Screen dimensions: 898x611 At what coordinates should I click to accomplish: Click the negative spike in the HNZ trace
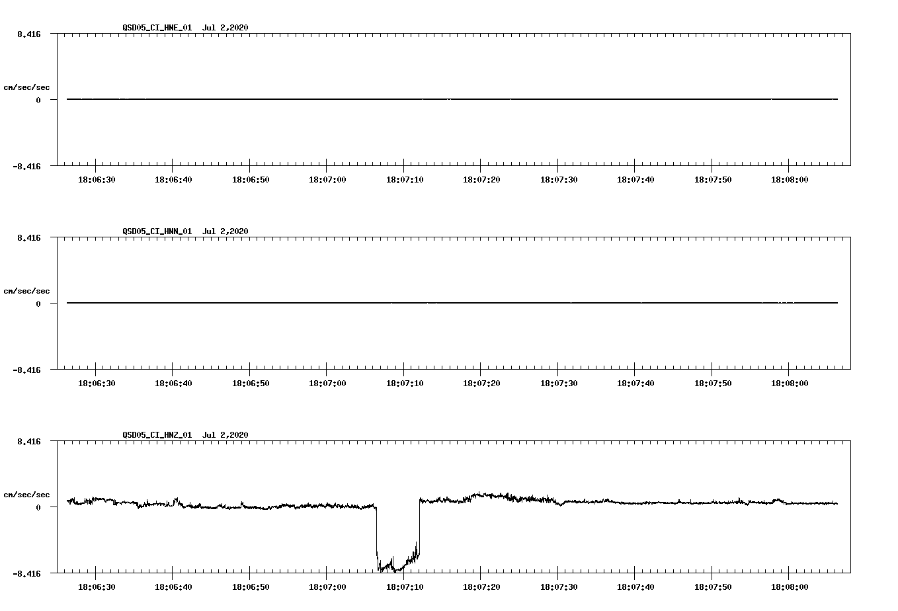[397, 536]
